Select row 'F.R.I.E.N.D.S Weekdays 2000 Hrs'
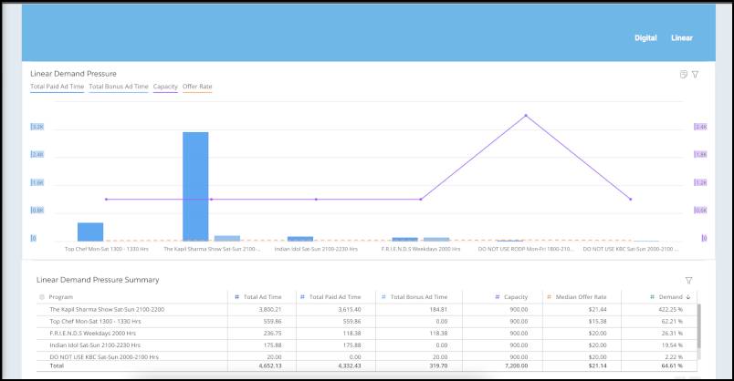Screen dimensions: 734x381 coord(366,334)
